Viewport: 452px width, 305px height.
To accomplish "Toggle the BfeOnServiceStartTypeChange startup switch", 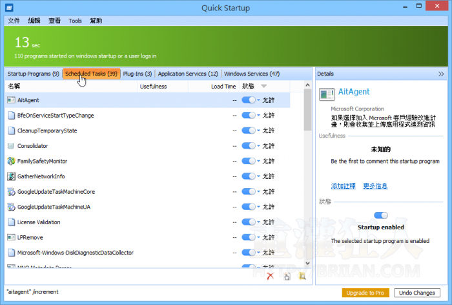I will click(248, 116).
